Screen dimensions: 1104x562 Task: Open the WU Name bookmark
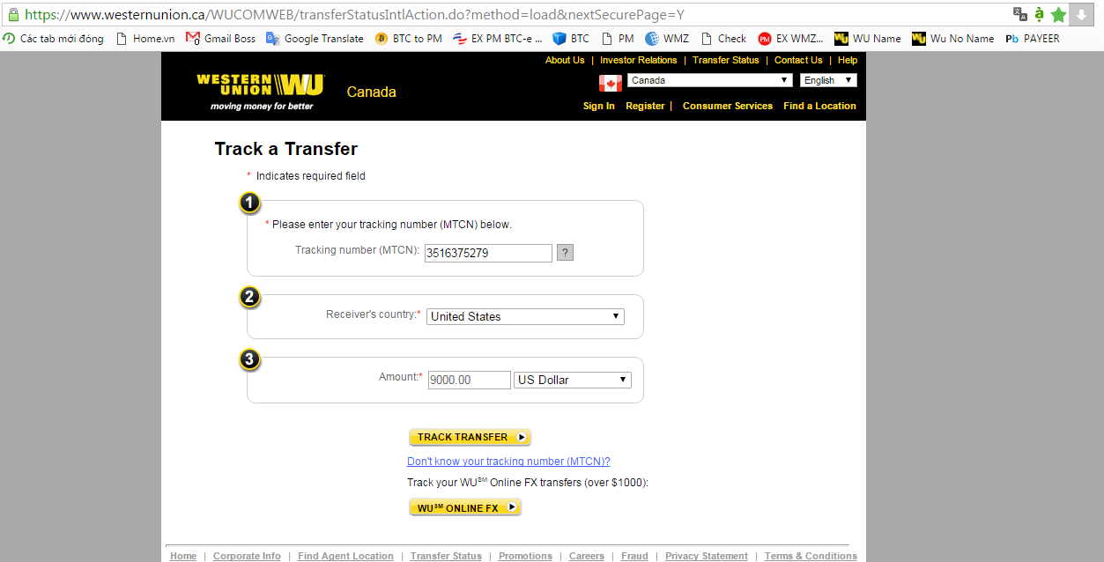(x=868, y=39)
